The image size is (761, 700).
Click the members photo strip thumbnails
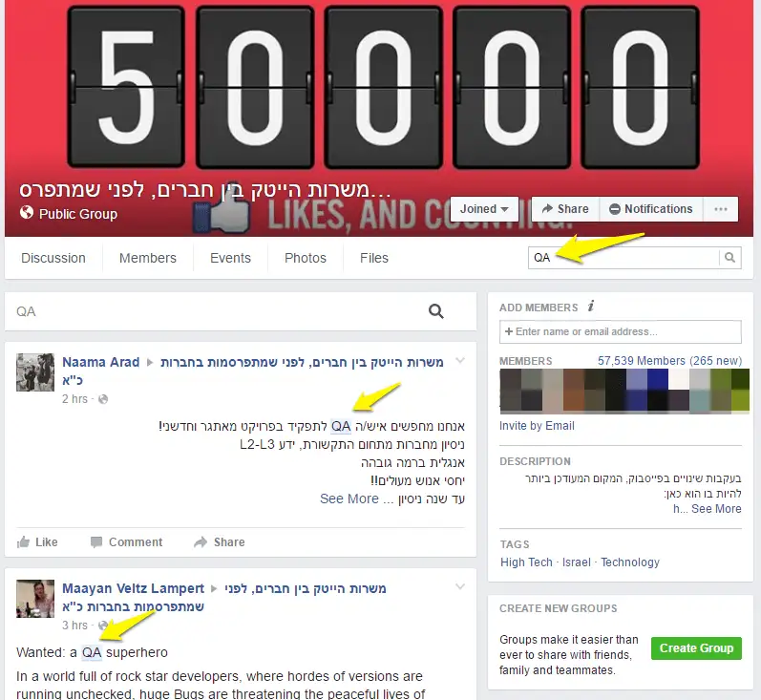click(624, 391)
